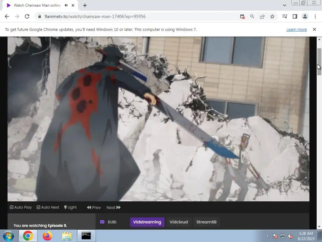Open a new tab with plus button
This screenshot has width=322, height=242.
pyautogui.click(x=85, y=5)
